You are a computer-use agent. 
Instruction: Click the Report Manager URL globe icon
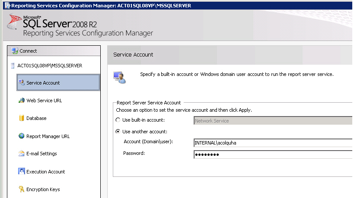coord(22,136)
